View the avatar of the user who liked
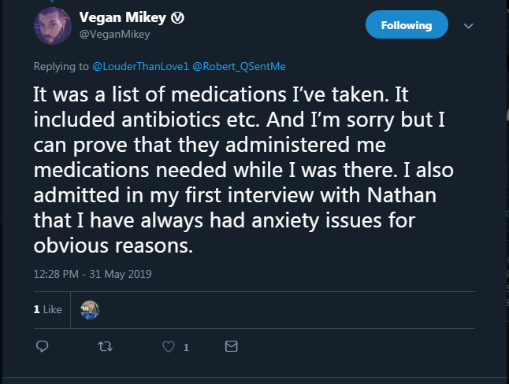The height and width of the screenshot is (384, 509). (91, 310)
